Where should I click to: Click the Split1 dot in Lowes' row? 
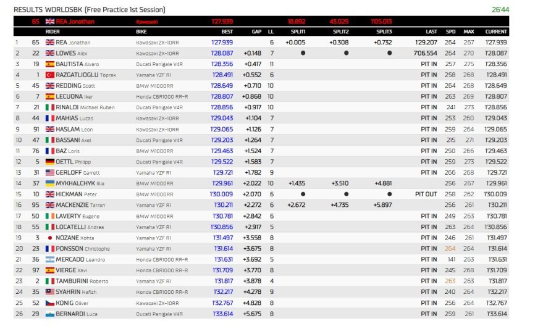click(303, 54)
